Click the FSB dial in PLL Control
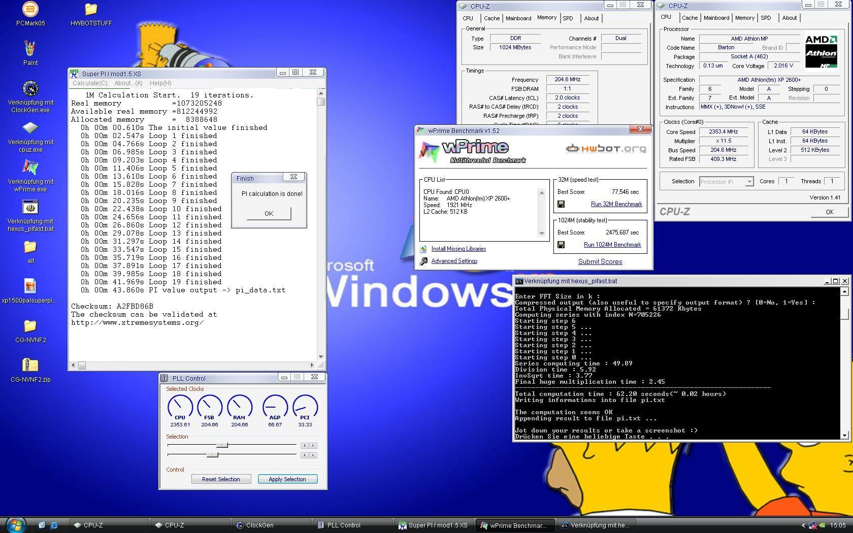 coord(209,407)
